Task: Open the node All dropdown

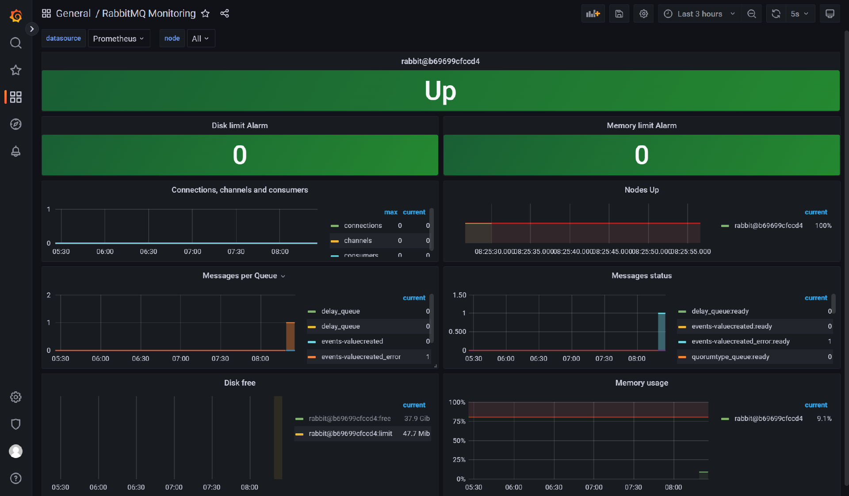Action: (200, 38)
